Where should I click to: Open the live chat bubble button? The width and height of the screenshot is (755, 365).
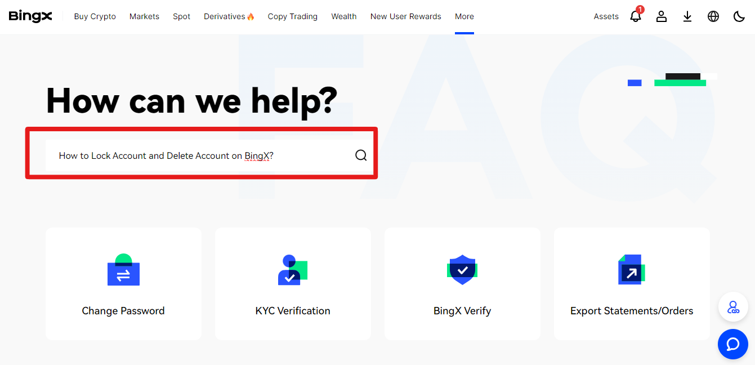point(733,344)
